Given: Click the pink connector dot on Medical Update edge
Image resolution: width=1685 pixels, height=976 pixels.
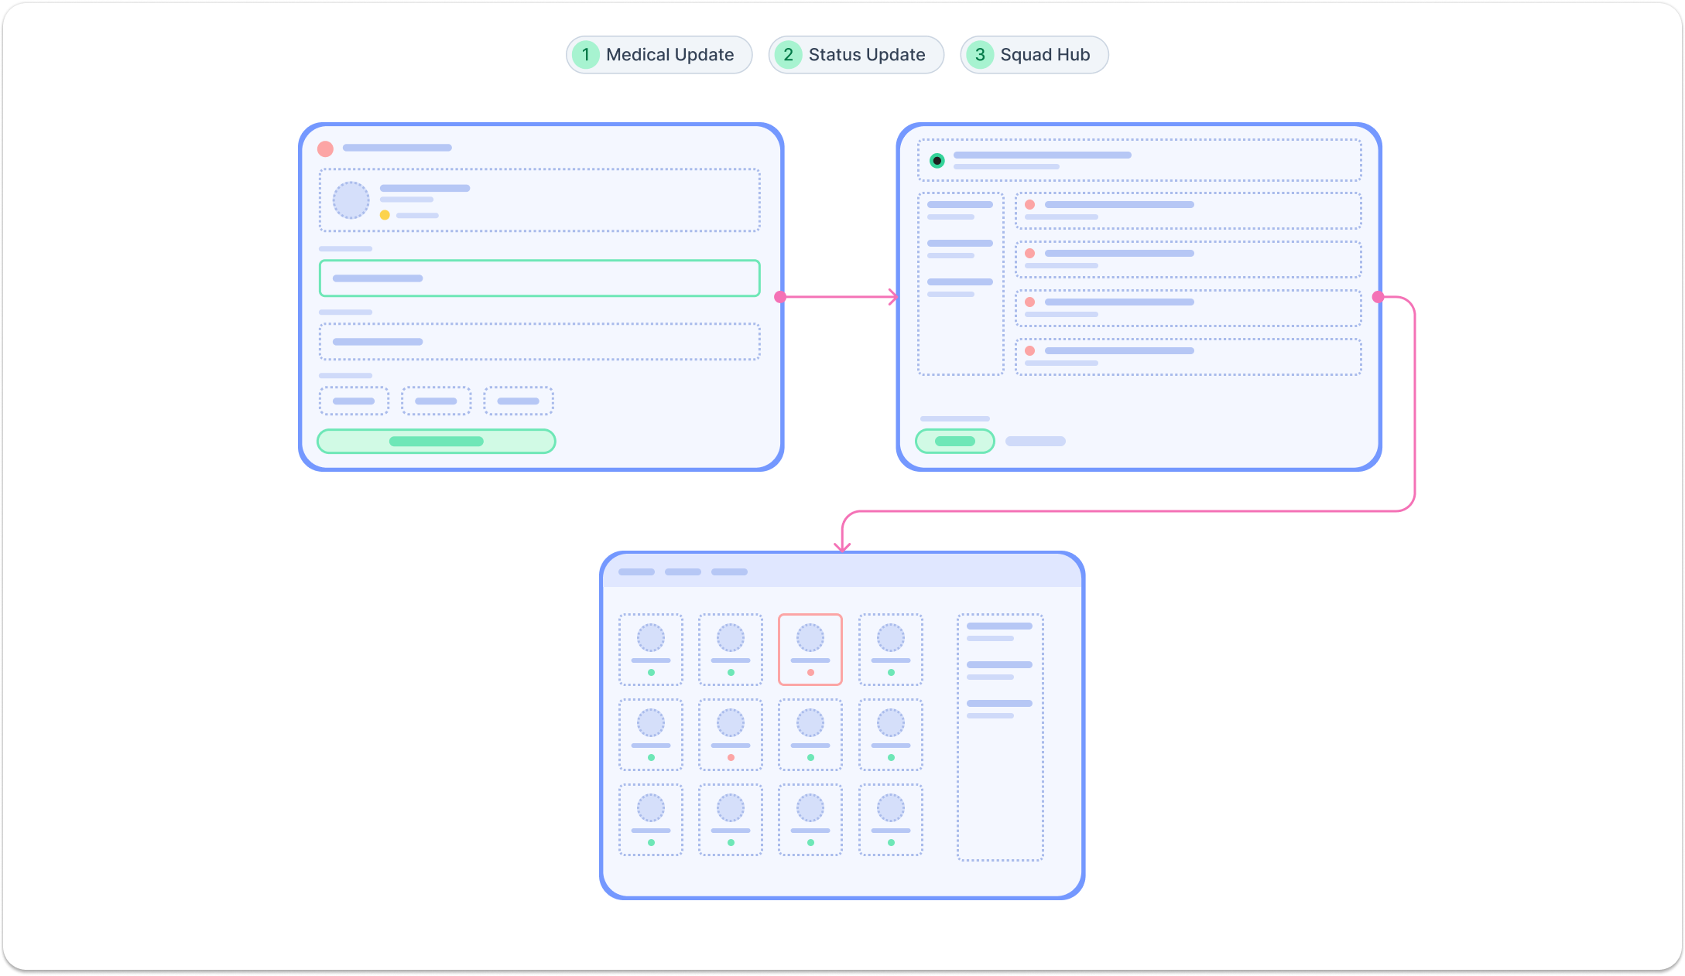Looking at the screenshot, I should tap(780, 297).
